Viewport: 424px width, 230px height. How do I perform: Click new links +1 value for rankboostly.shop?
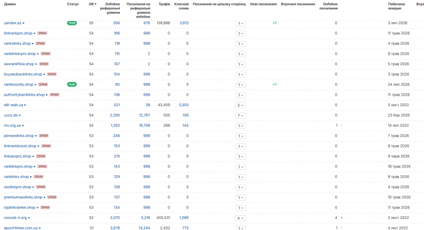tap(275, 85)
